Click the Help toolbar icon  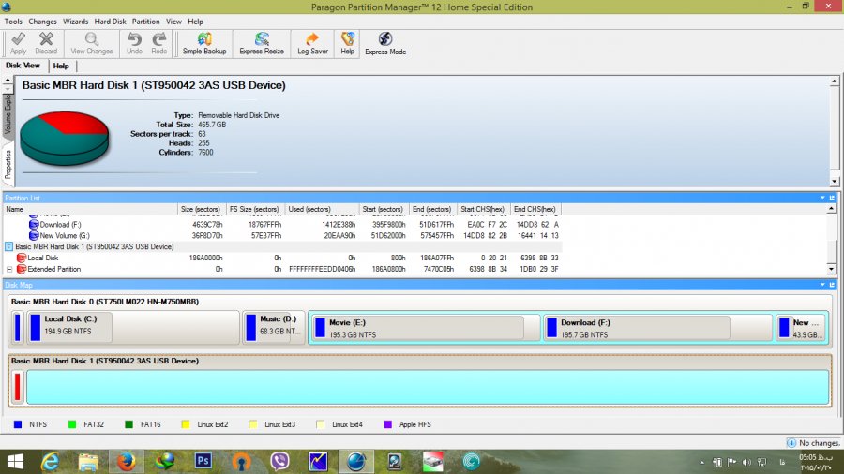coord(347,43)
